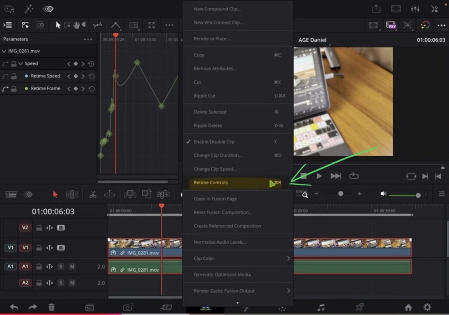The width and height of the screenshot is (449, 315).
Task: Adjust the volume slider handle
Action: (x=418, y=196)
